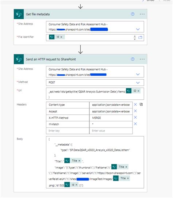The width and height of the screenshot is (173, 198).
Task: Click the Accept header value application/json field
Action: tap(111, 111)
